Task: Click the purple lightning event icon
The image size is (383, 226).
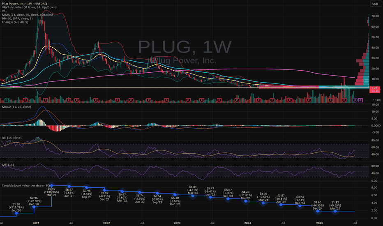Action: 355,100
